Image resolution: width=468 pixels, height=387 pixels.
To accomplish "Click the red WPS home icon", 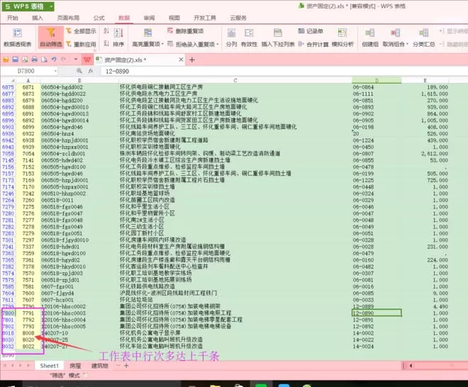I will pos(87,60).
